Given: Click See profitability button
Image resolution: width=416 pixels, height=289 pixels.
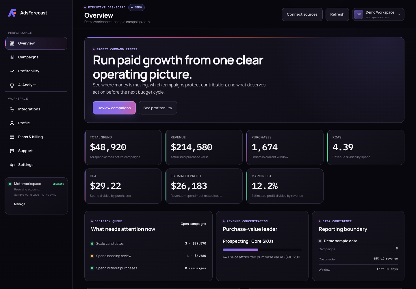Looking at the screenshot, I should point(158,108).
